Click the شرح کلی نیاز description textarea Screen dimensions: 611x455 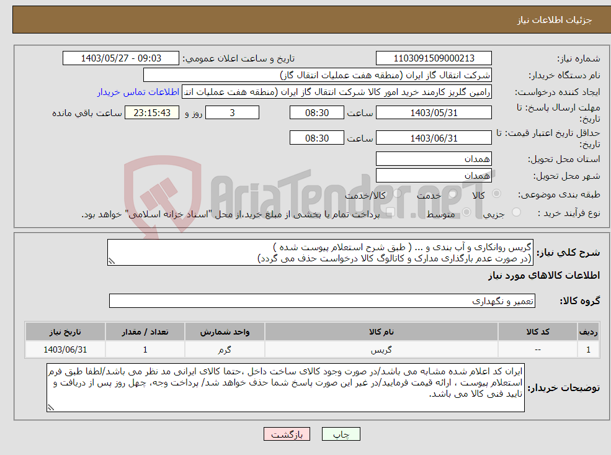pyautogui.click(x=320, y=253)
